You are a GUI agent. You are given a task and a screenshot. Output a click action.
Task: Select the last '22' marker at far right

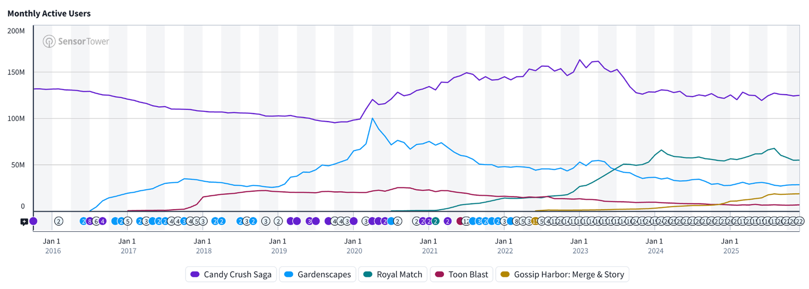[x=799, y=221]
